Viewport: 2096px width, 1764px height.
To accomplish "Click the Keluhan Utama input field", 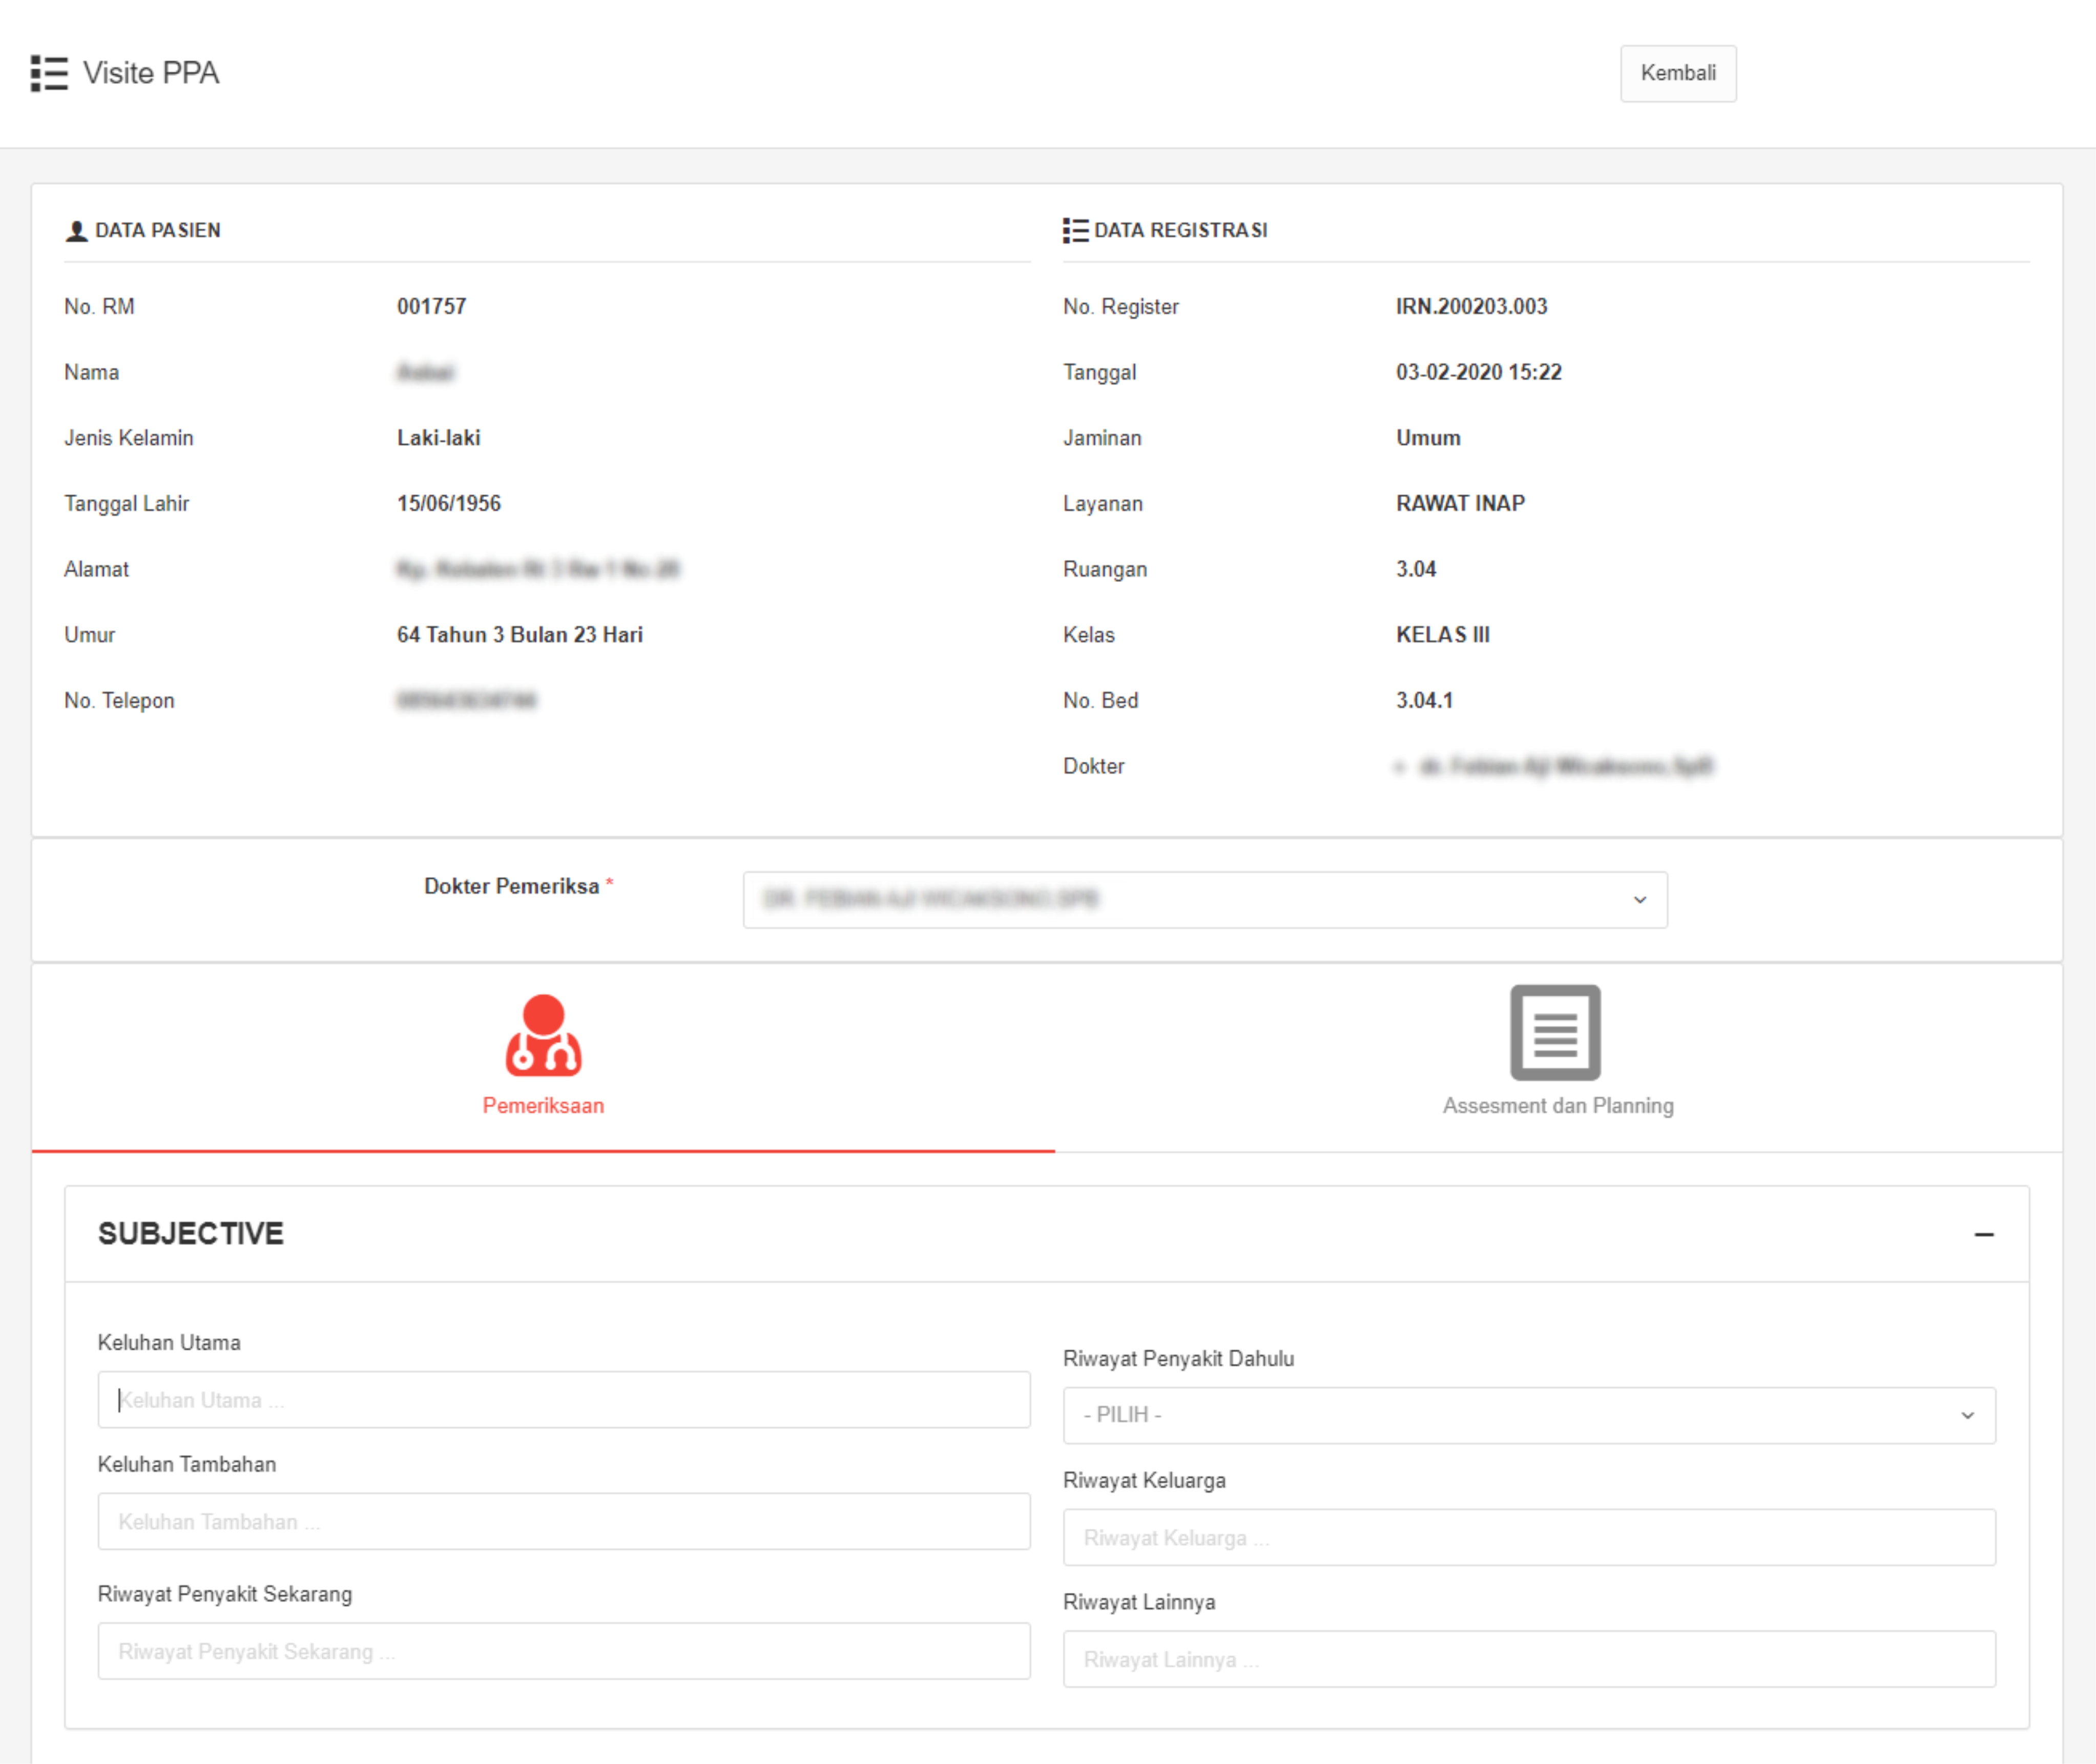I will [x=563, y=1400].
